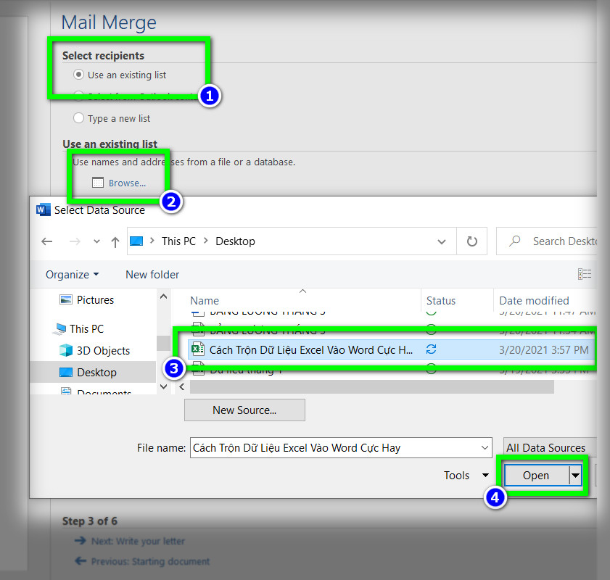Screen dimensions: 610x580
Task: Click the Browse... link
Action: click(127, 183)
